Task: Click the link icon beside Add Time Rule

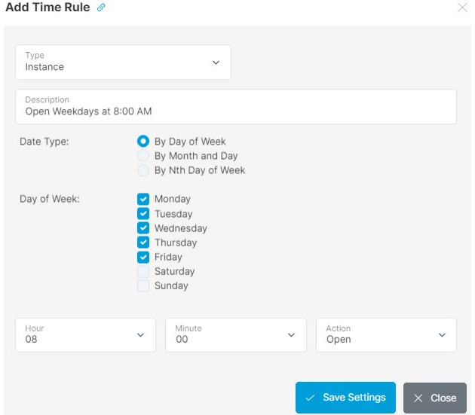Action: click(x=101, y=8)
